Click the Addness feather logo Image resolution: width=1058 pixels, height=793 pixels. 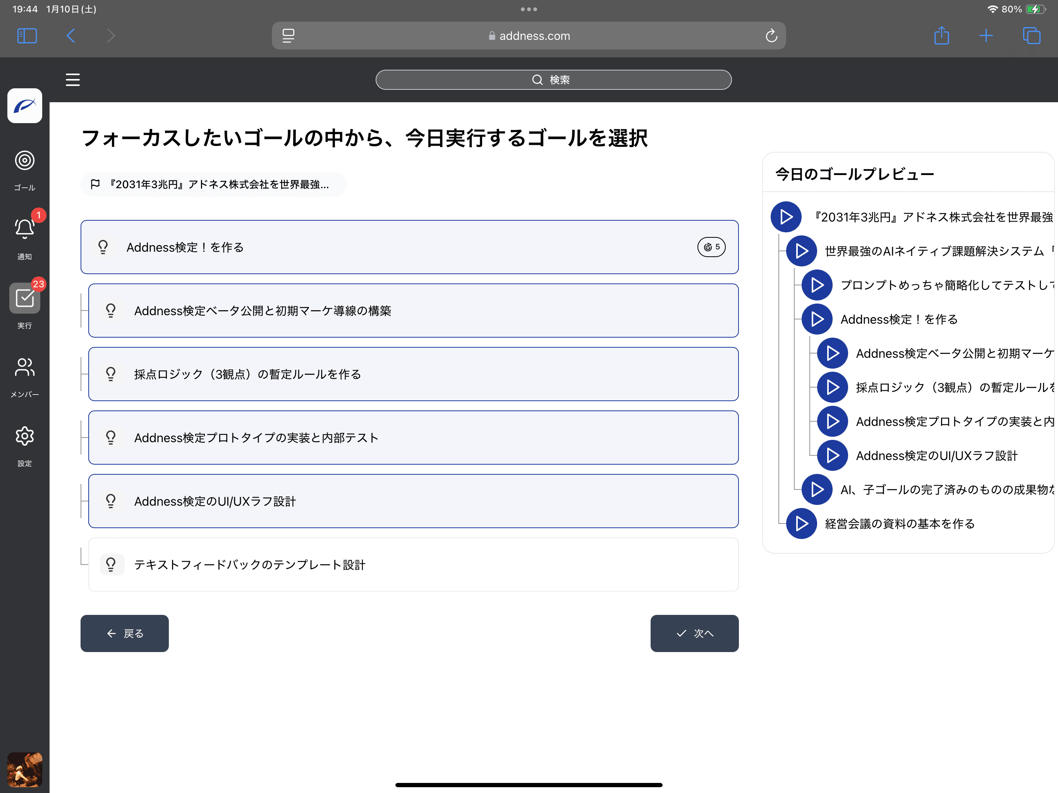tap(25, 106)
